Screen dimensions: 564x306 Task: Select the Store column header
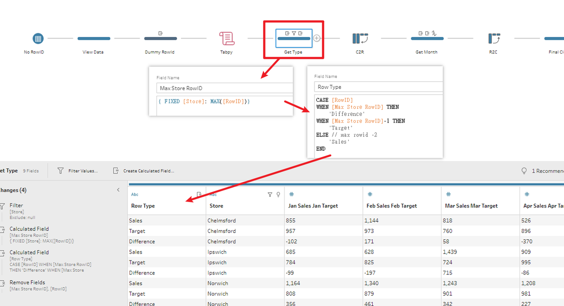pos(216,206)
